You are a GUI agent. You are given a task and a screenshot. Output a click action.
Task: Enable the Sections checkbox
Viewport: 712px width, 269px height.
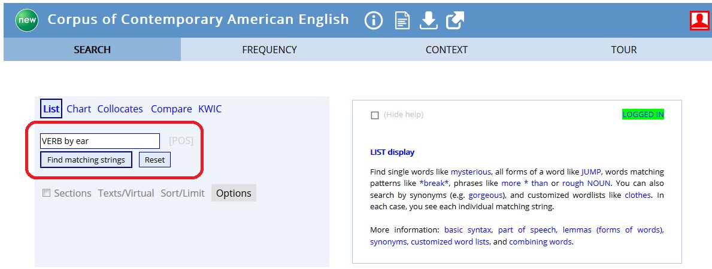pos(46,193)
